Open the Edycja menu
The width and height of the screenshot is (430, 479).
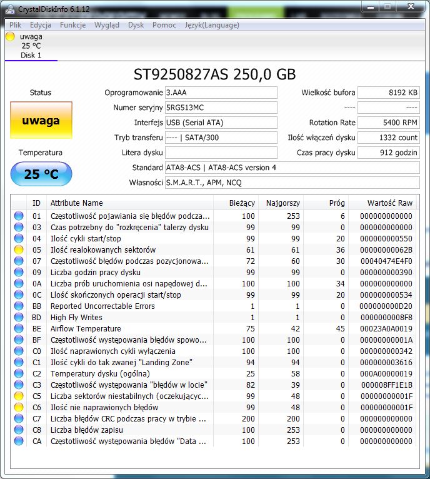pos(40,25)
